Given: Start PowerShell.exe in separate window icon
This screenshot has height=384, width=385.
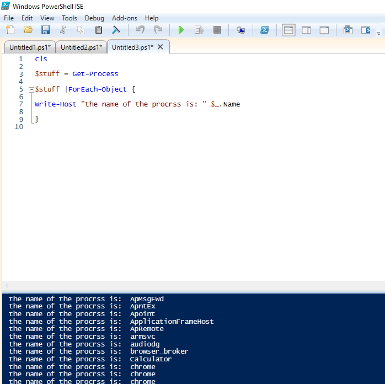Looking at the screenshot, I should 264,30.
